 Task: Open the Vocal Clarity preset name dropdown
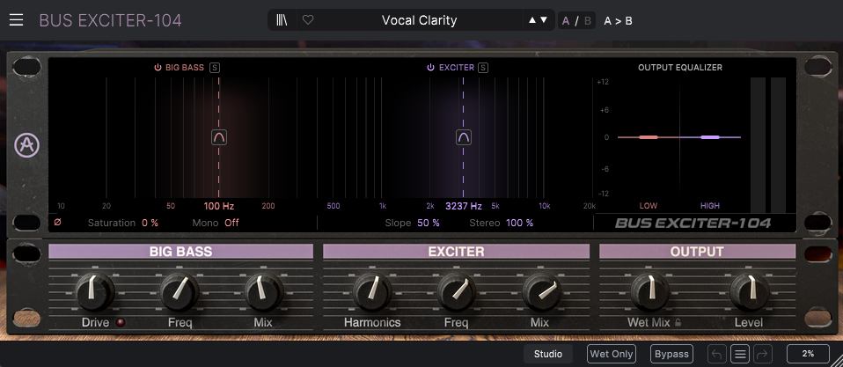(420, 20)
